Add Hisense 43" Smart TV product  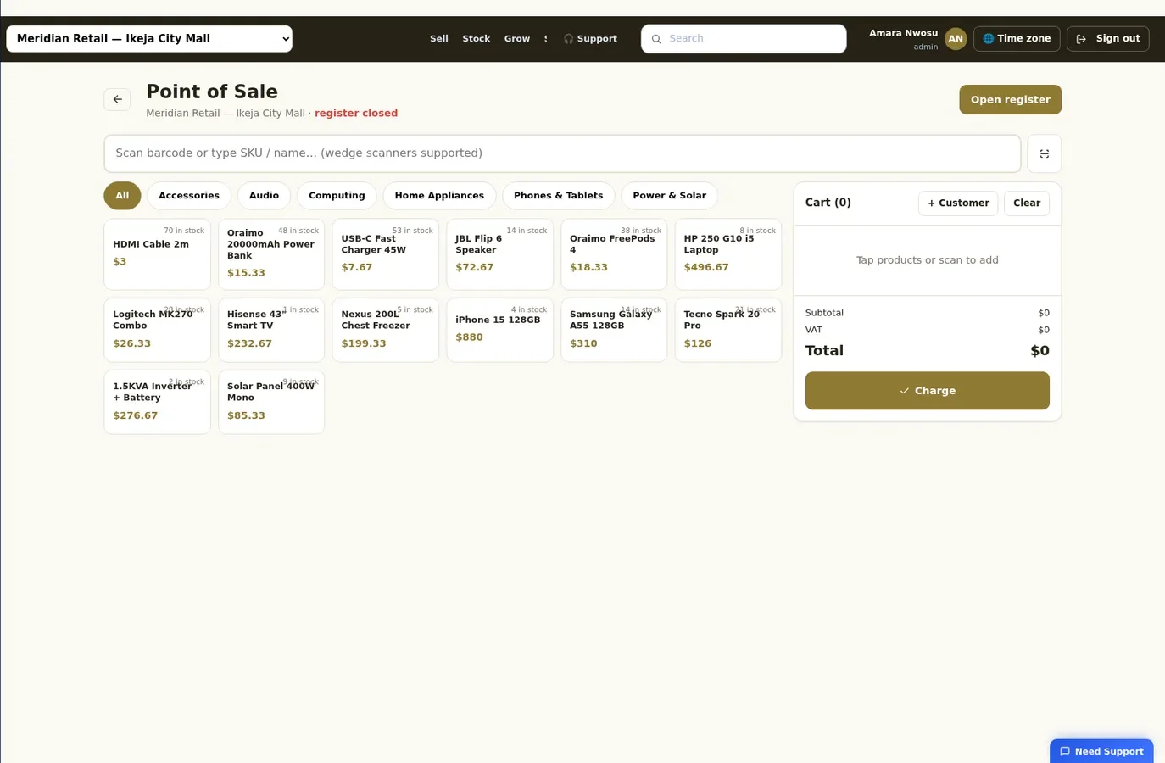[x=271, y=330]
